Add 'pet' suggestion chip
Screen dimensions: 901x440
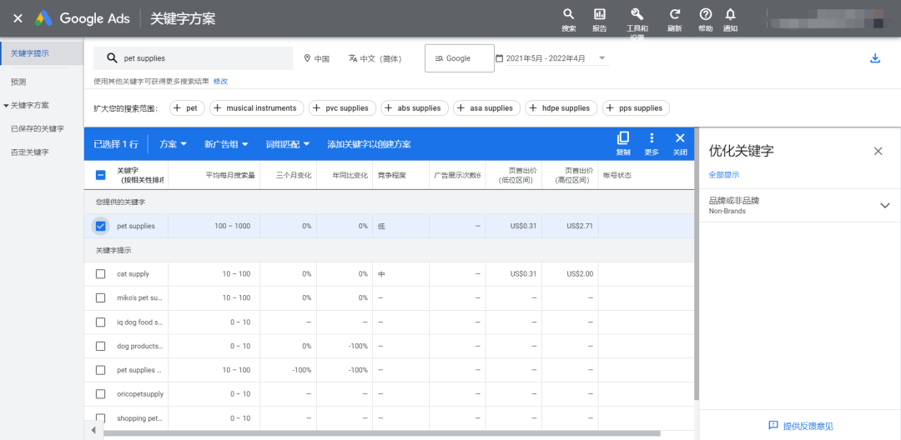tap(188, 107)
